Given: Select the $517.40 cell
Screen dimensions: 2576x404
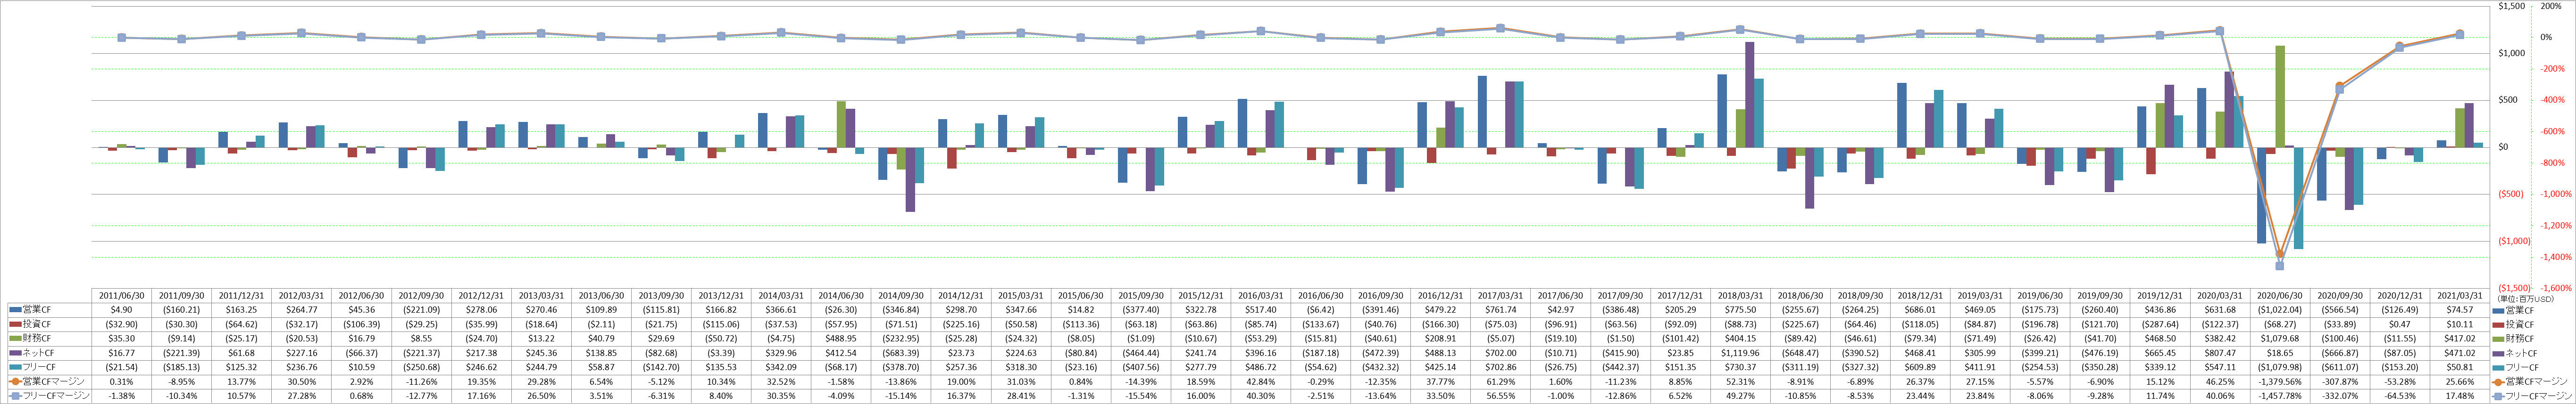Looking at the screenshot, I should click(1260, 309).
